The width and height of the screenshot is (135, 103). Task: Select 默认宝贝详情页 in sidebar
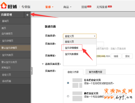tap(15, 48)
